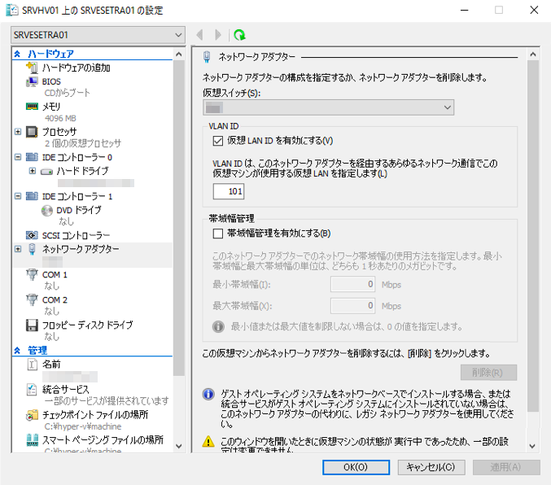Click the green refresh icon in toolbar

239,35
